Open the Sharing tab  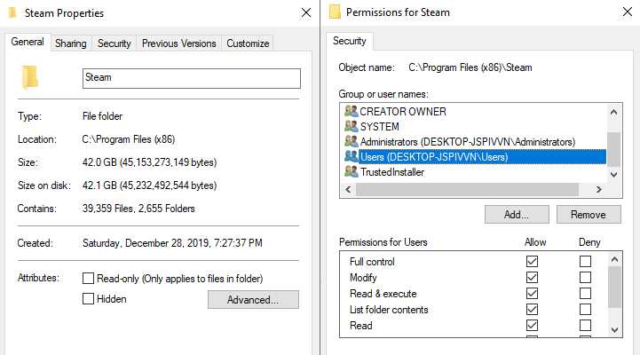(x=71, y=43)
